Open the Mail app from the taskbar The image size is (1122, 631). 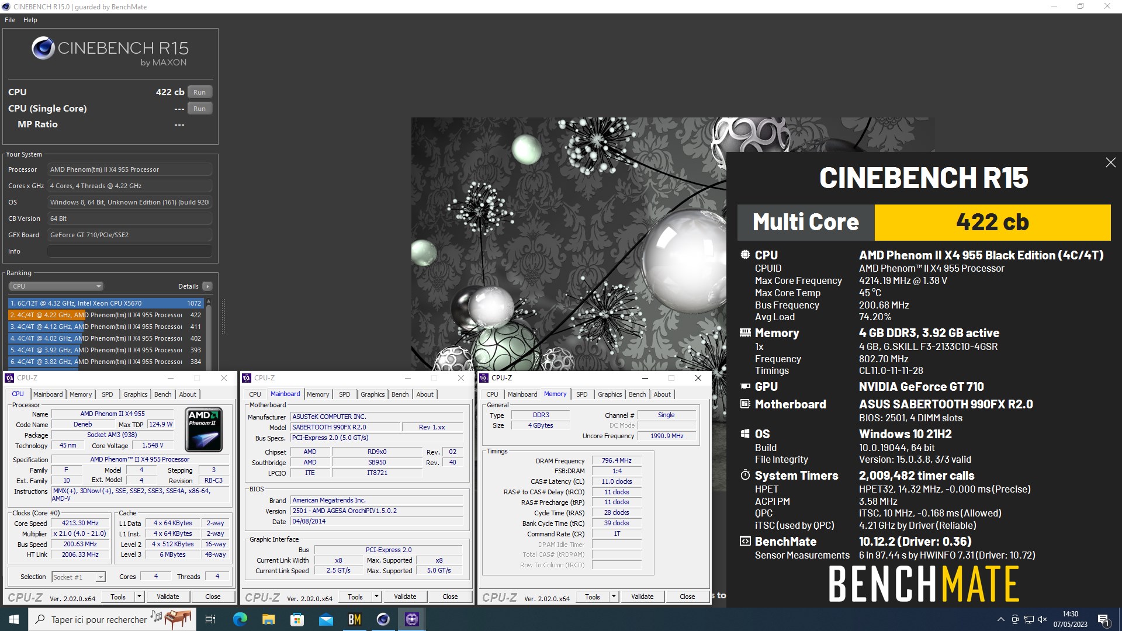(x=325, y=619)
